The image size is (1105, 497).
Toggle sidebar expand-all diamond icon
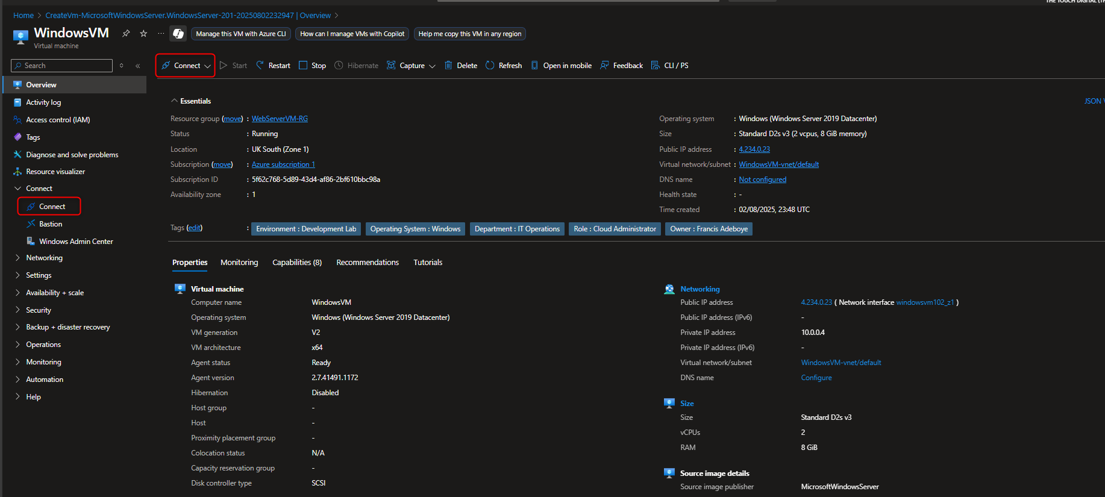[122, 66]
